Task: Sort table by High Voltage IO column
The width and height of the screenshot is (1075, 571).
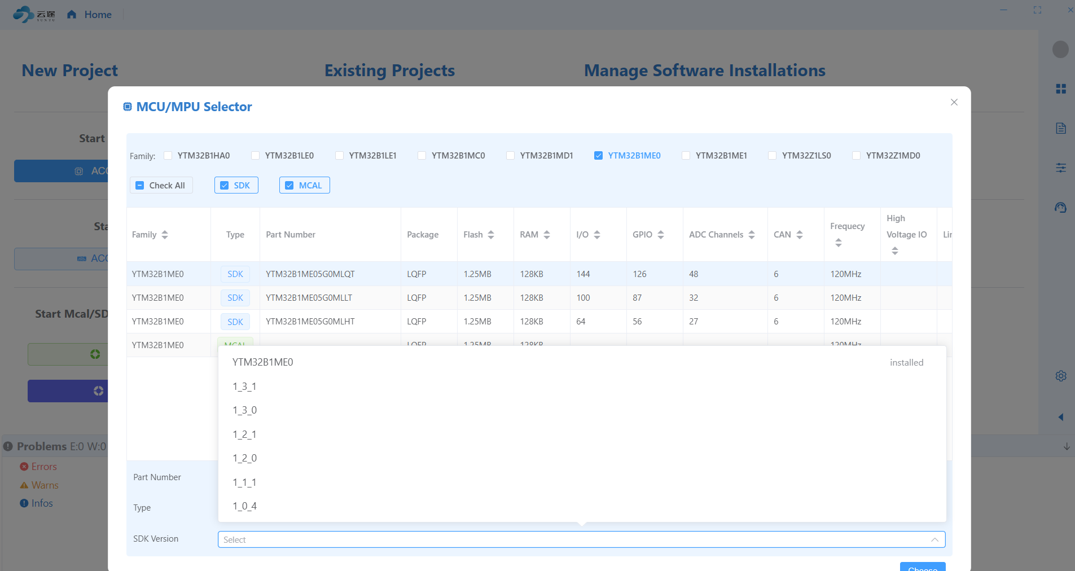Action: 895,251
